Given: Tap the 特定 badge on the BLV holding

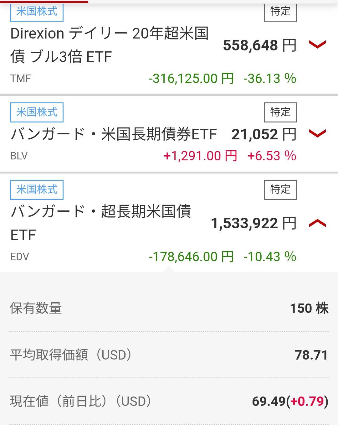Looking at the screenshot, I should click(x=280, y=112).
